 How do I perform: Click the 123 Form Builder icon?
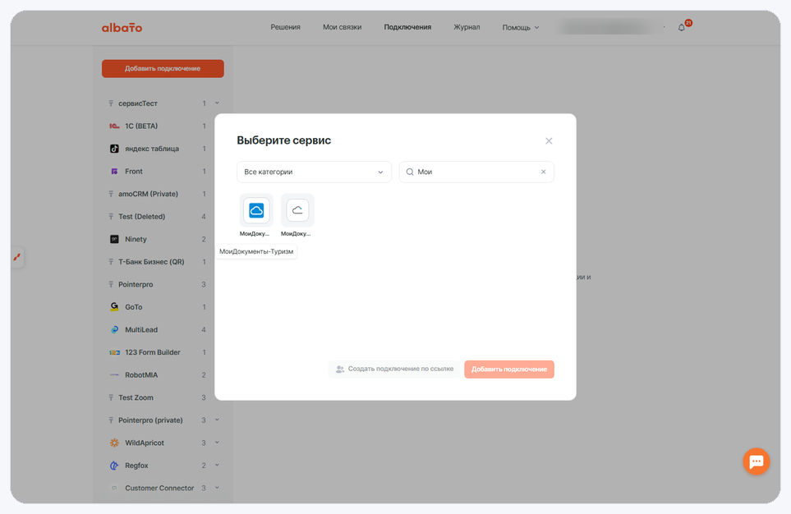[114, 352]
